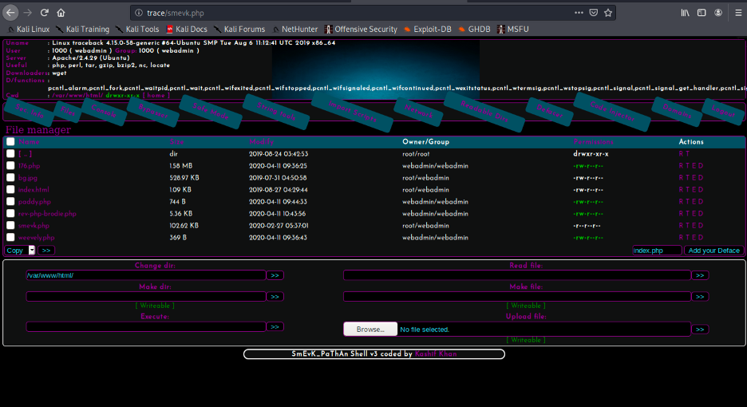Submit the Make dir >> button
The image size is (747, 407).
[275, 296]
